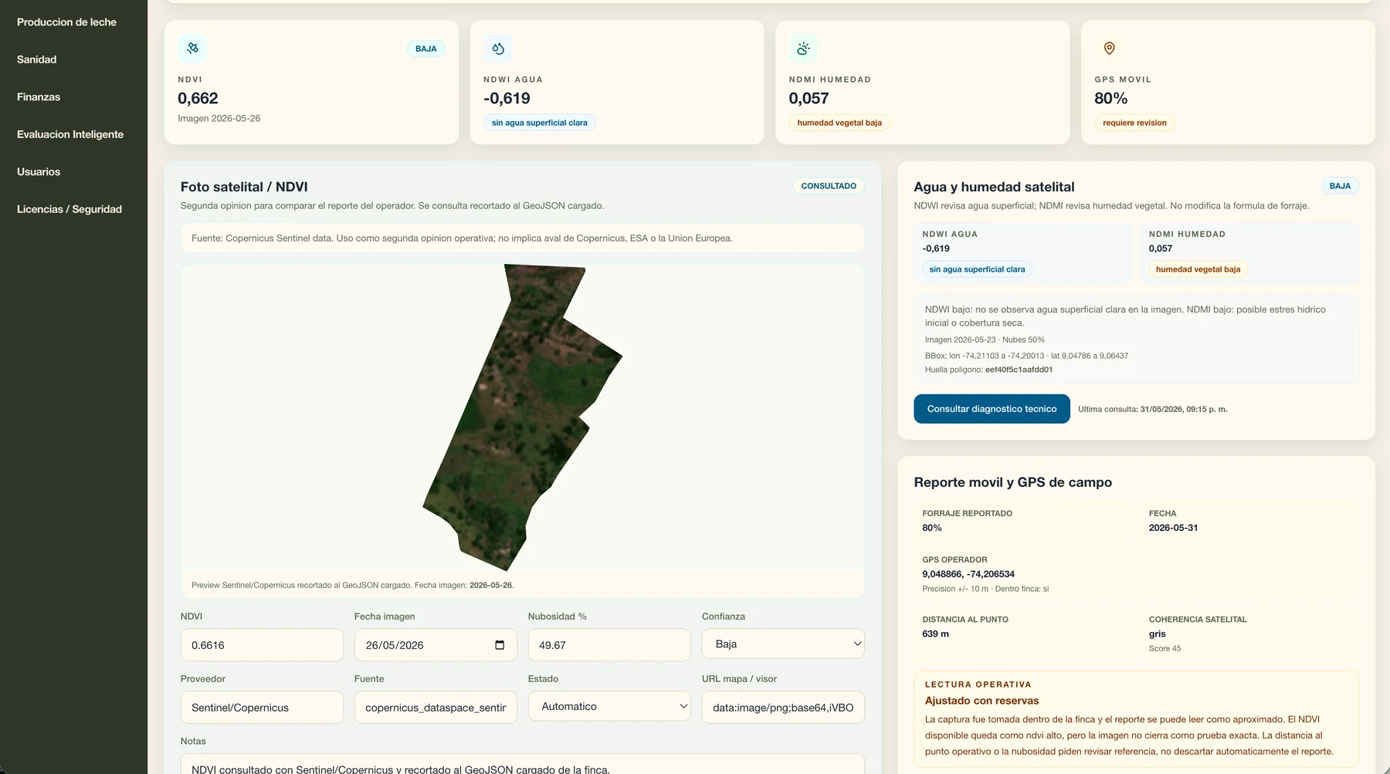The image size is (1390, 774).
Task: Open Produccion de leche in sidebar
Action: (x=66, y=22)
